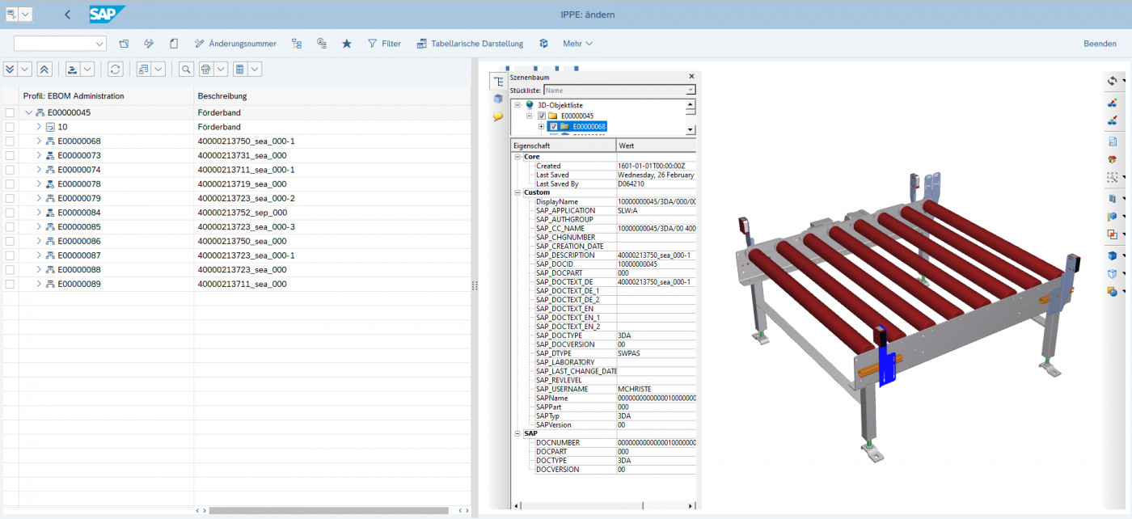
Task: Click the SAP back arrow
Action: coord(67,15)
